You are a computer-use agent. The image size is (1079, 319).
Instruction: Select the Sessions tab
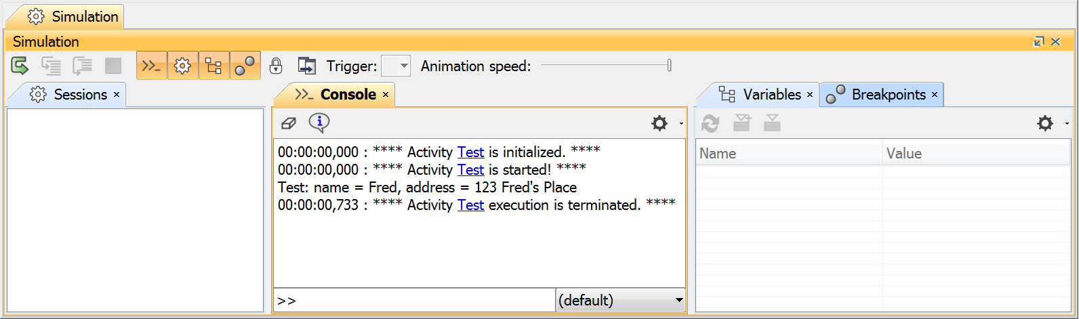tap(80, 95)
